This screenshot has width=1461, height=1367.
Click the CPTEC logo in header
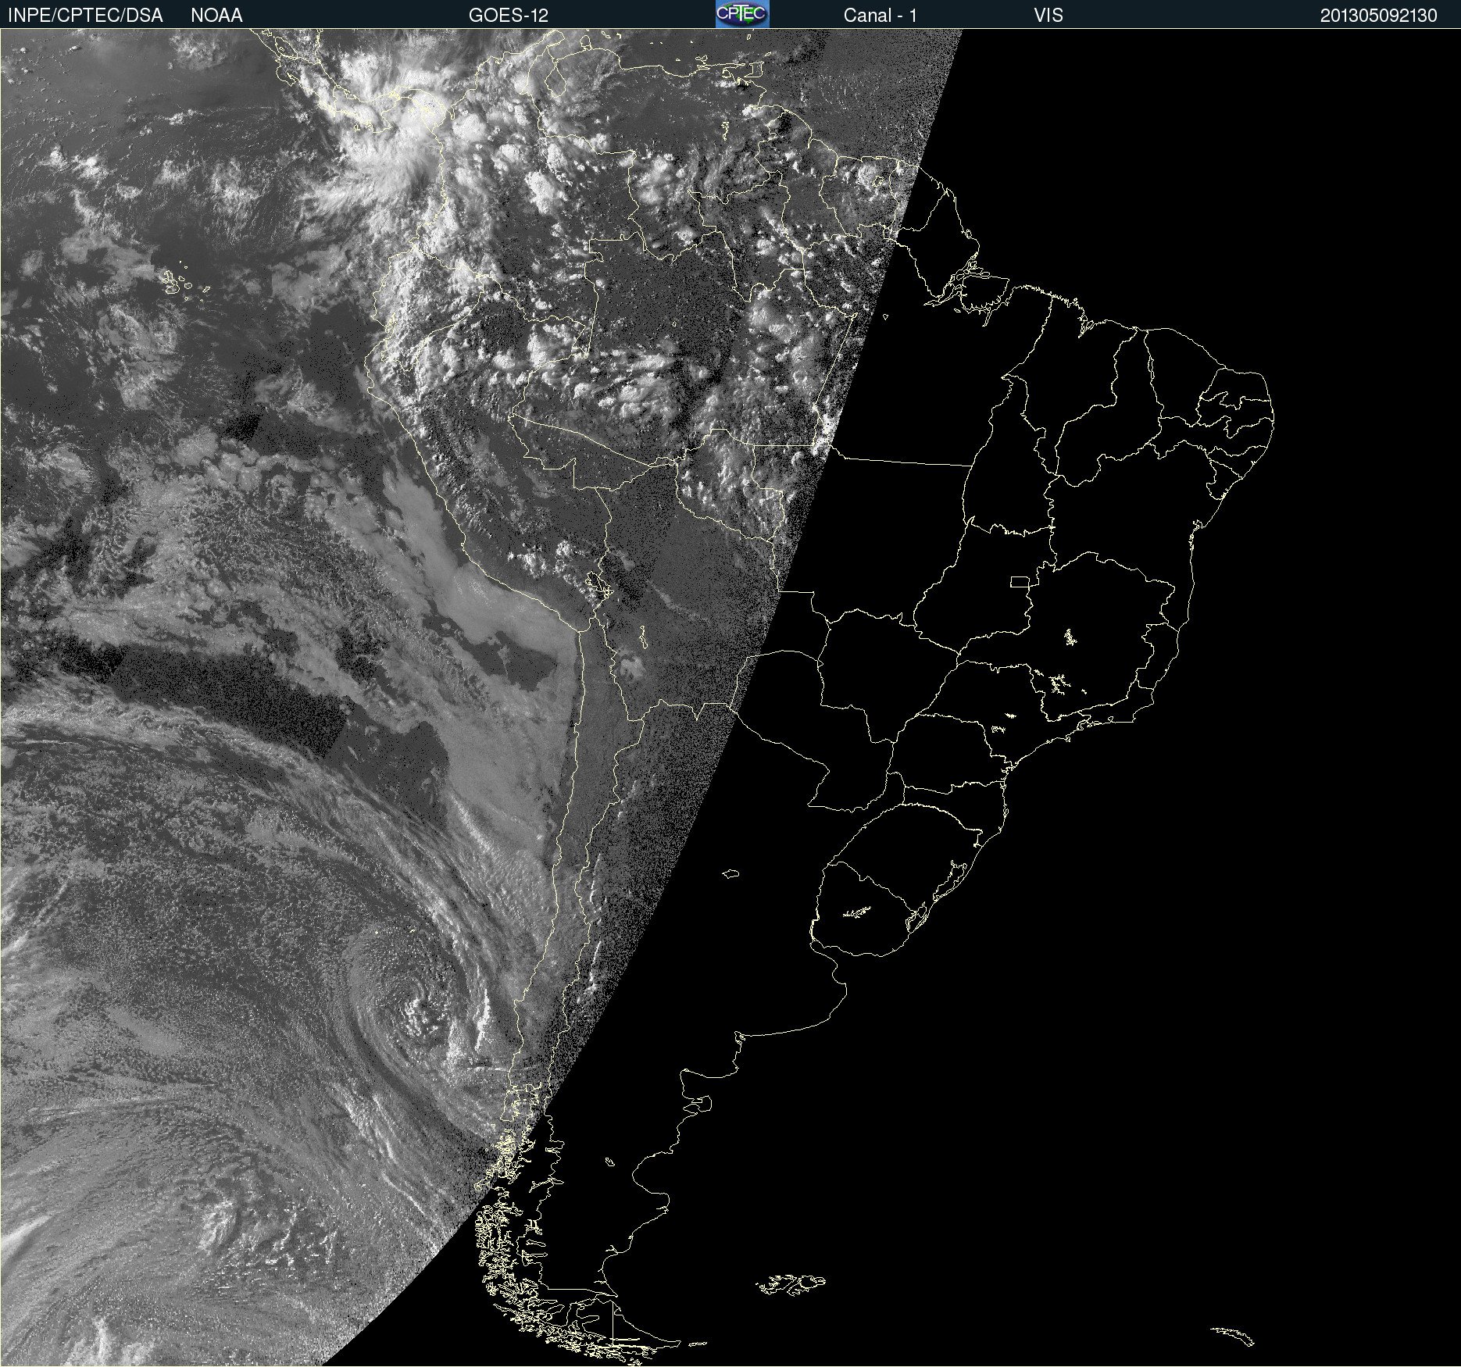[742, 14]
